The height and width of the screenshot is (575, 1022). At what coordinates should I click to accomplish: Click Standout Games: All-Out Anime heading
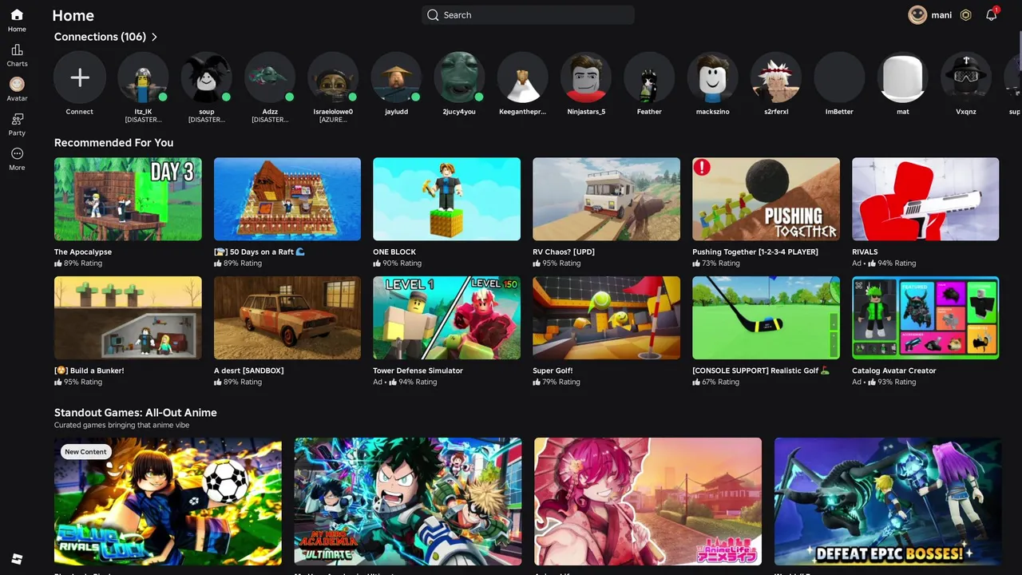[x=136, y=413]
